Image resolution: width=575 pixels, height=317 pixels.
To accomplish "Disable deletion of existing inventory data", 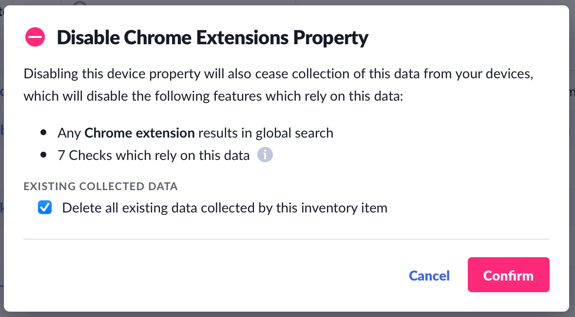I will [45, 208].
